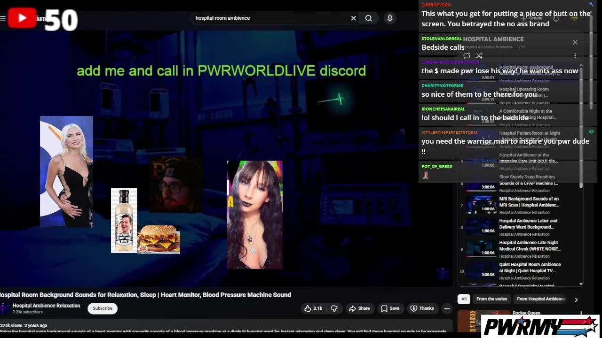This screenshot has height=338, width=602.
Task: Play 'Hospital Ambience Labor and Delivery Ward'
Action: [528, 224]
